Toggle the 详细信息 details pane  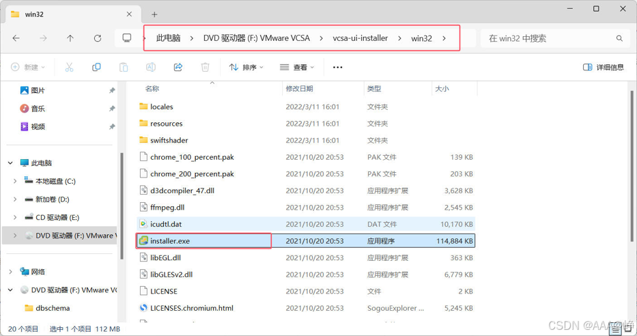[604, 67]
